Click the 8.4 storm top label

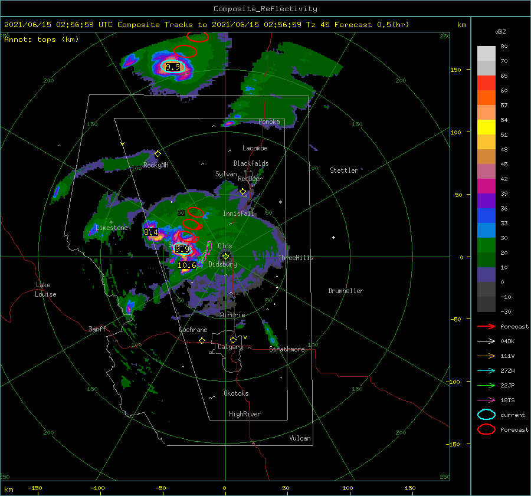[x=150, y=232]
